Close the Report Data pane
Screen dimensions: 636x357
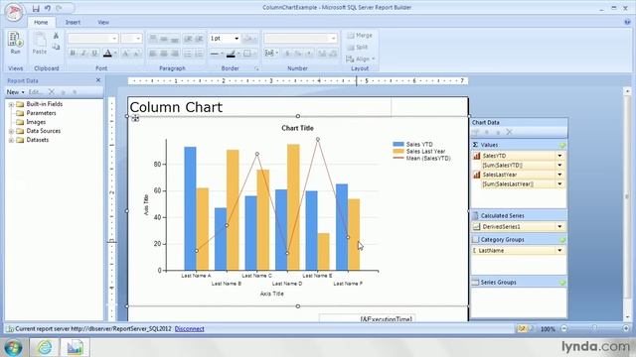tap(98, 80)
